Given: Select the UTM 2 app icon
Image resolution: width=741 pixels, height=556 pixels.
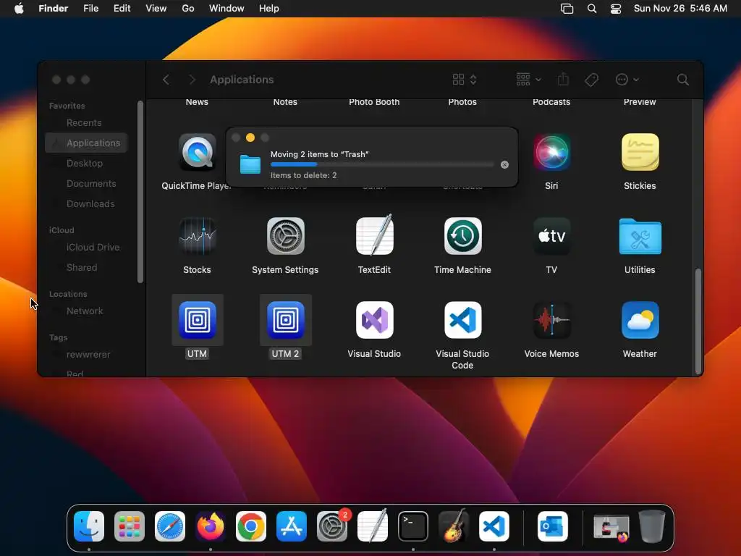Looking at the screenshot, I should tap(285, 320).
